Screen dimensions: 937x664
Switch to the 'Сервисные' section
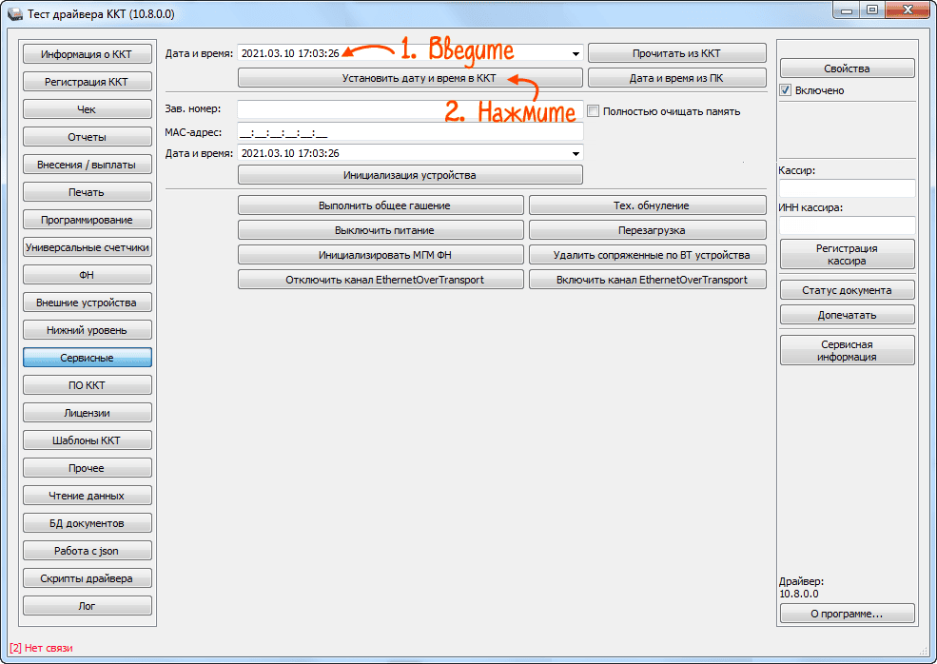tap(87, 358)
